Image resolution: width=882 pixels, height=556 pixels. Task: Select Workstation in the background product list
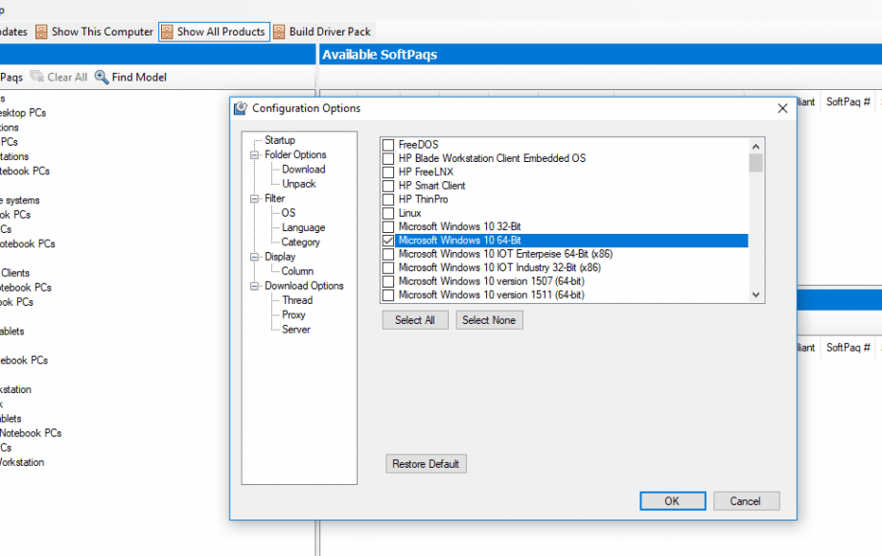22,462
